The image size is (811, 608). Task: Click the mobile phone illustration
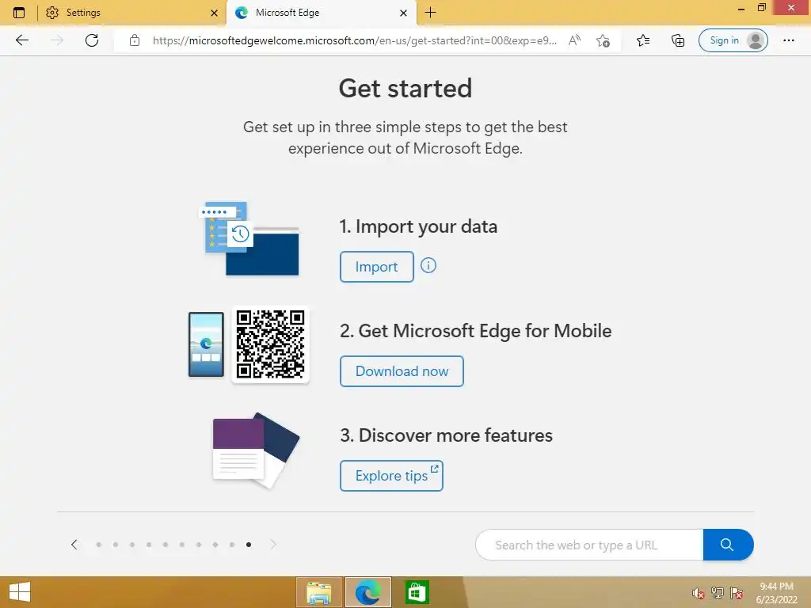(207, 344)
